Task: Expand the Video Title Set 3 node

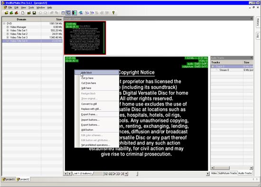Action: [8, 37]
